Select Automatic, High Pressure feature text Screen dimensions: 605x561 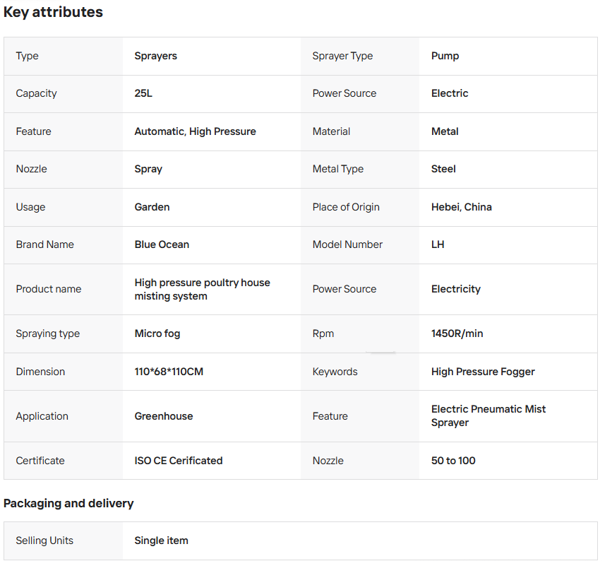(x=196, y=131)
